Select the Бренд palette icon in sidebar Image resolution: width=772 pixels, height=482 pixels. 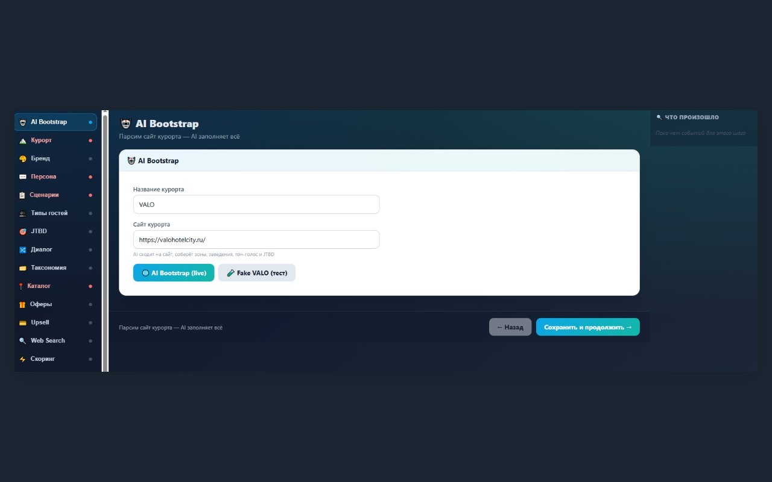click(23, 158)
